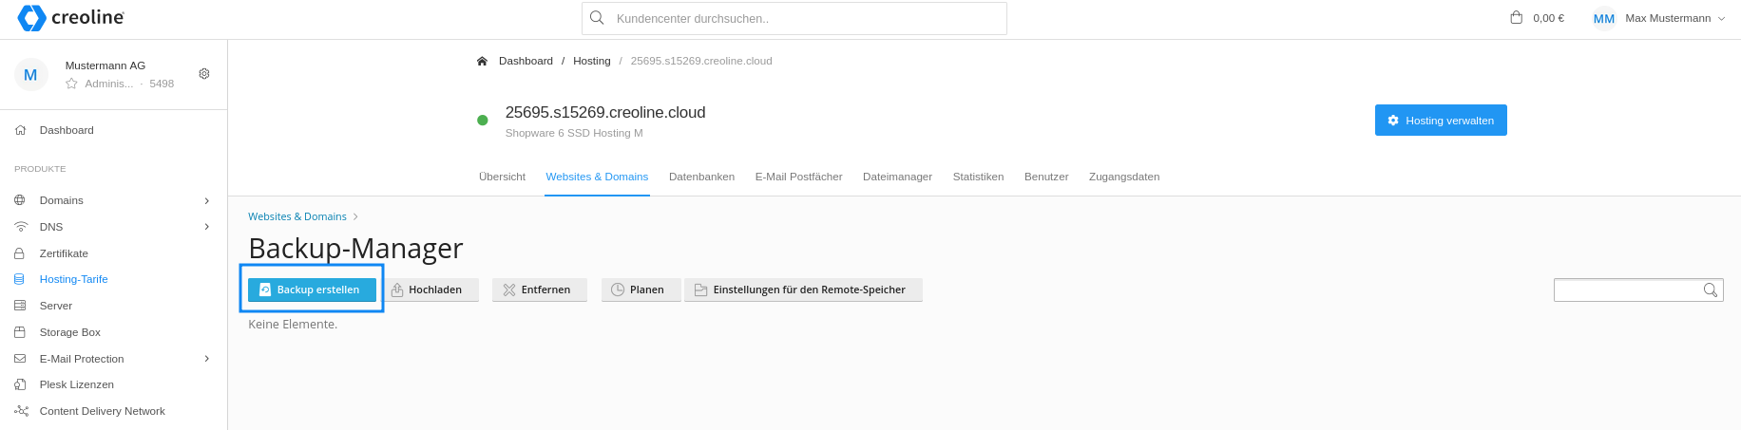The height and width of the screenshot is (430, 1741).
Task: Click the Kundencenter durchsuchen search field
Action: (x=794, y=18)
